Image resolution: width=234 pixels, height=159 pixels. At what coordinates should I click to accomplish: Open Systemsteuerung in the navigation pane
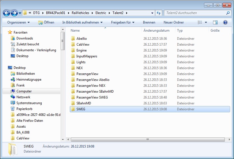(x=29, y=103)
